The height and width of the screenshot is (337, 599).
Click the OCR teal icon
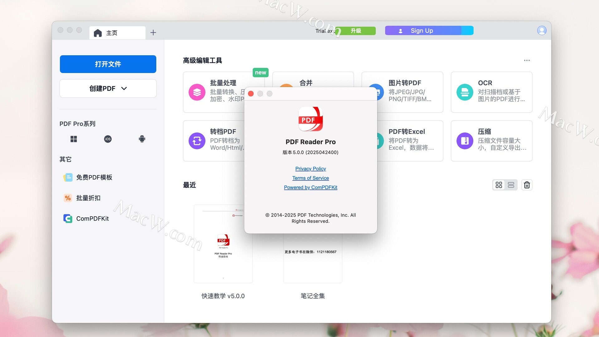point(465,92)
